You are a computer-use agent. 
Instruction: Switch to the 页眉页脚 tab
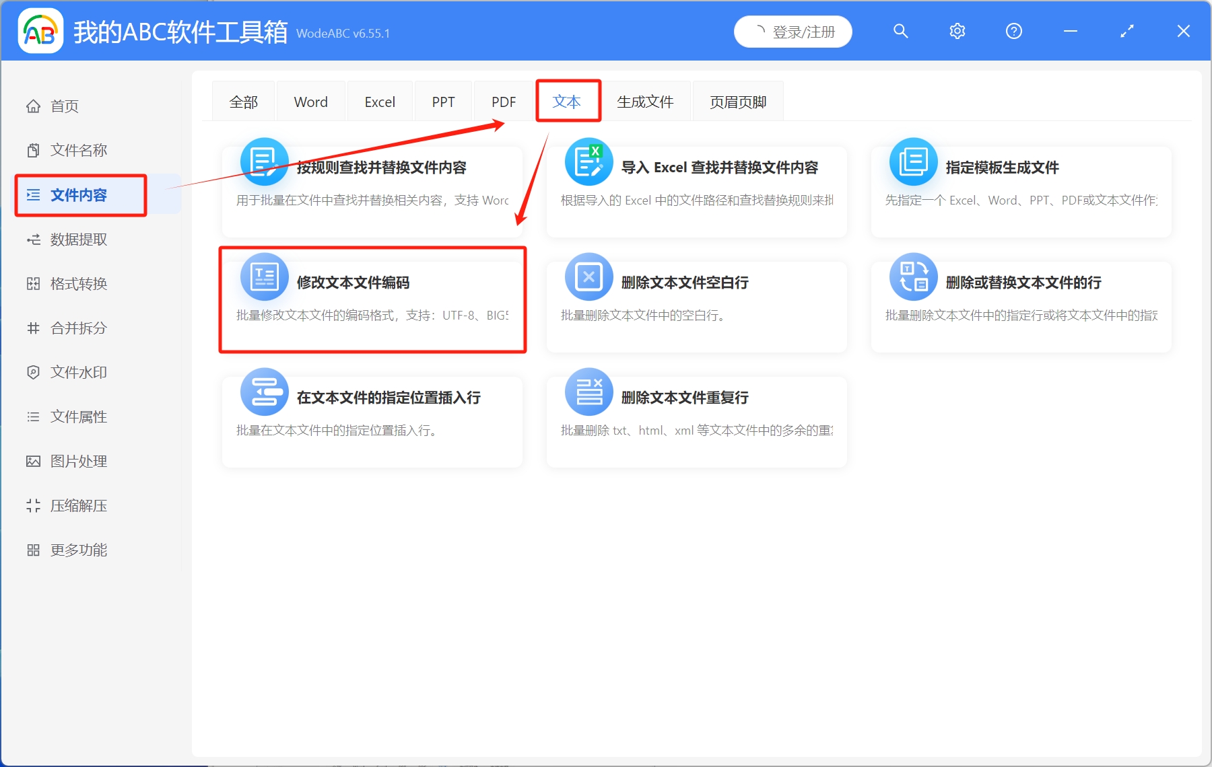[737, 101]
